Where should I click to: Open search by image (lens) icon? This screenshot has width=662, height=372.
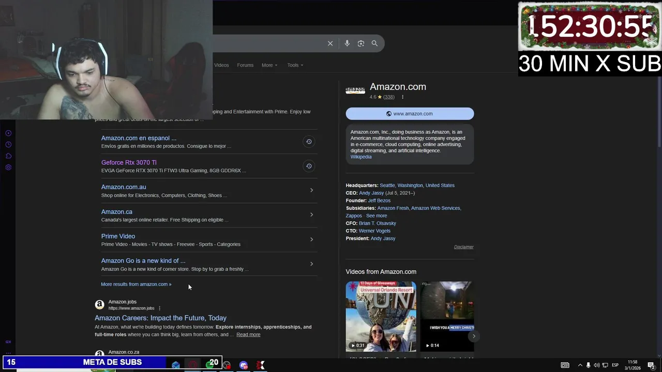(x=361, y=43)
